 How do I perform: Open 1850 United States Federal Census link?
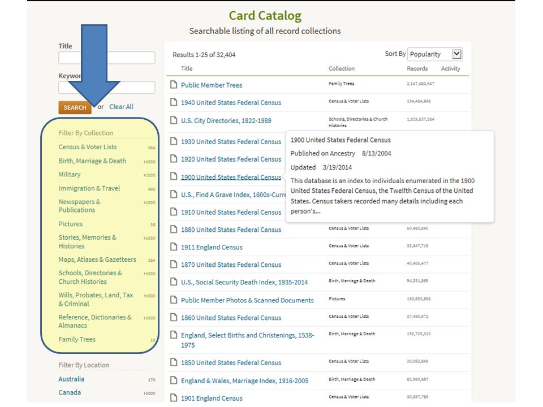point(231,363)
